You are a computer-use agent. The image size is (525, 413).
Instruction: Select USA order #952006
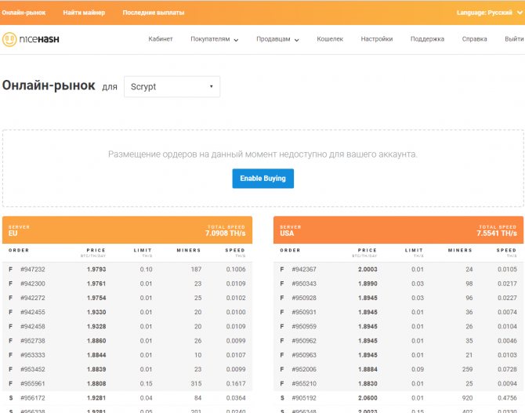pyautogui.click(x=398, y=369)
